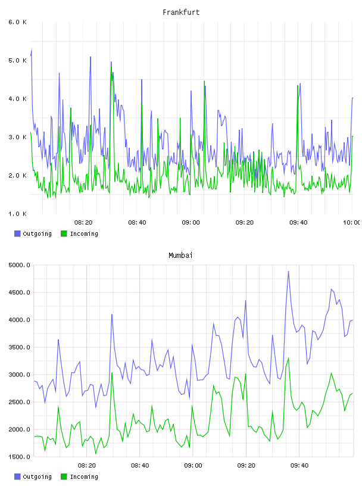Click the tallest green Incoming spike in the Frankfurt chart
The width and height of the screenshot is (362, 486).
tap(111, 67)
